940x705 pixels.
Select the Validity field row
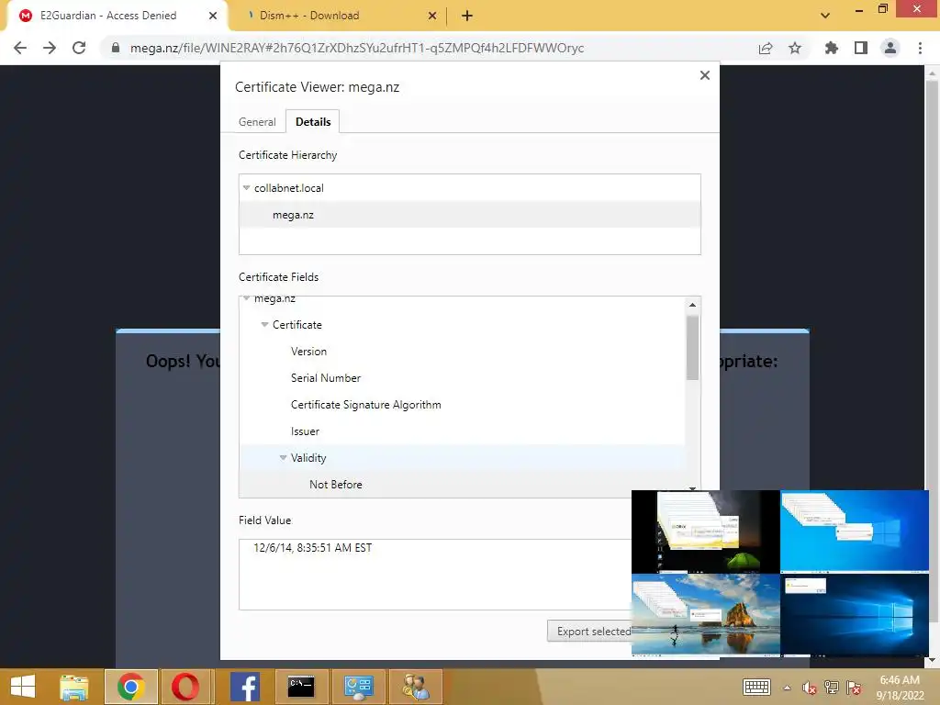point(463,457)
